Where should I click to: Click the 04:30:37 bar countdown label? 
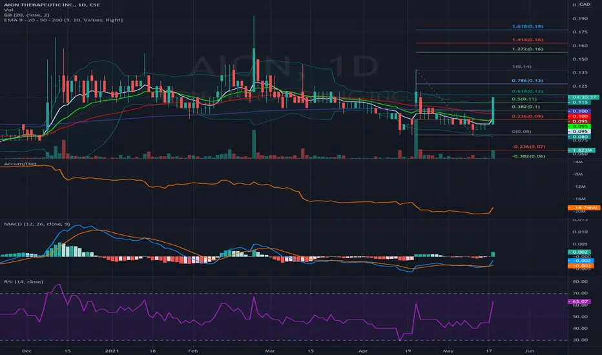click(583, 97)
